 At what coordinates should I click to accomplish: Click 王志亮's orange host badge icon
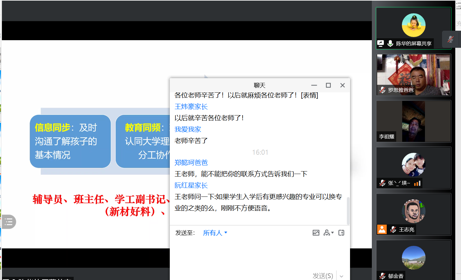tap(382, 229)
